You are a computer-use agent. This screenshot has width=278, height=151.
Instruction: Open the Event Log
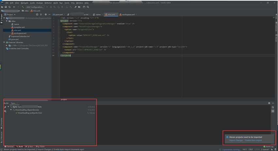click(x=269, y=146)
